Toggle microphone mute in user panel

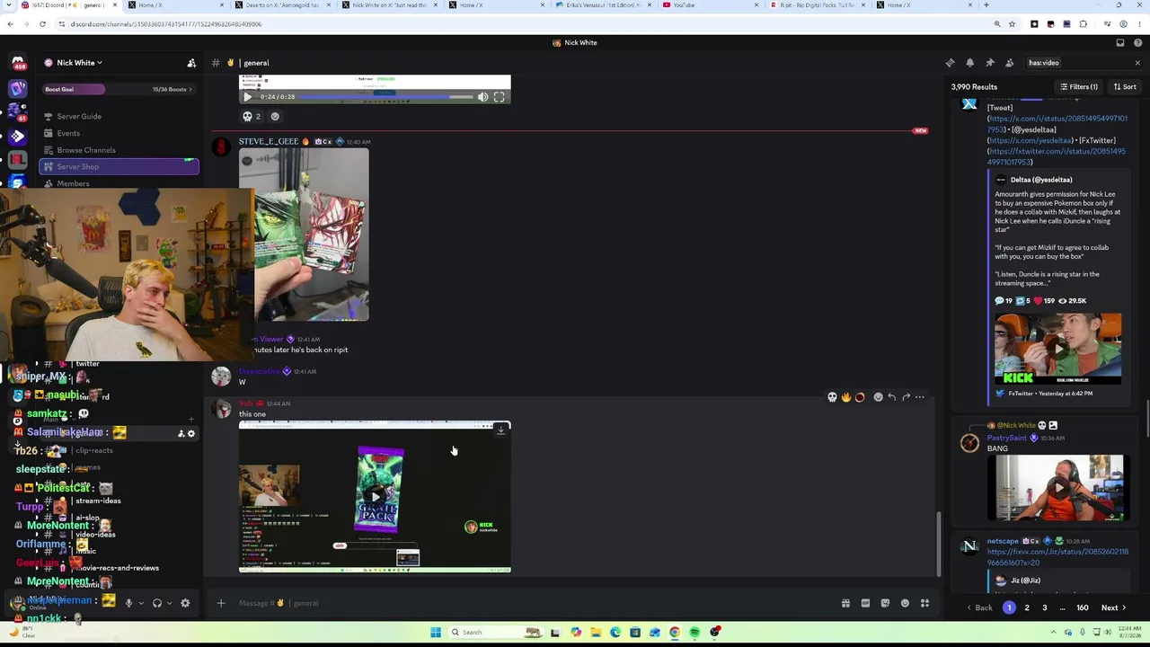point(128,603)
